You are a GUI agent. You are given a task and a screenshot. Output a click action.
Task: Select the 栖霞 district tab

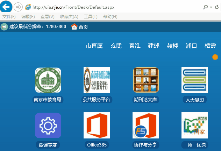pos(210,46)
